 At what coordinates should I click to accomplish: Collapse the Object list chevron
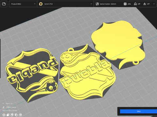pyautogui.click(x=3, y=103)
